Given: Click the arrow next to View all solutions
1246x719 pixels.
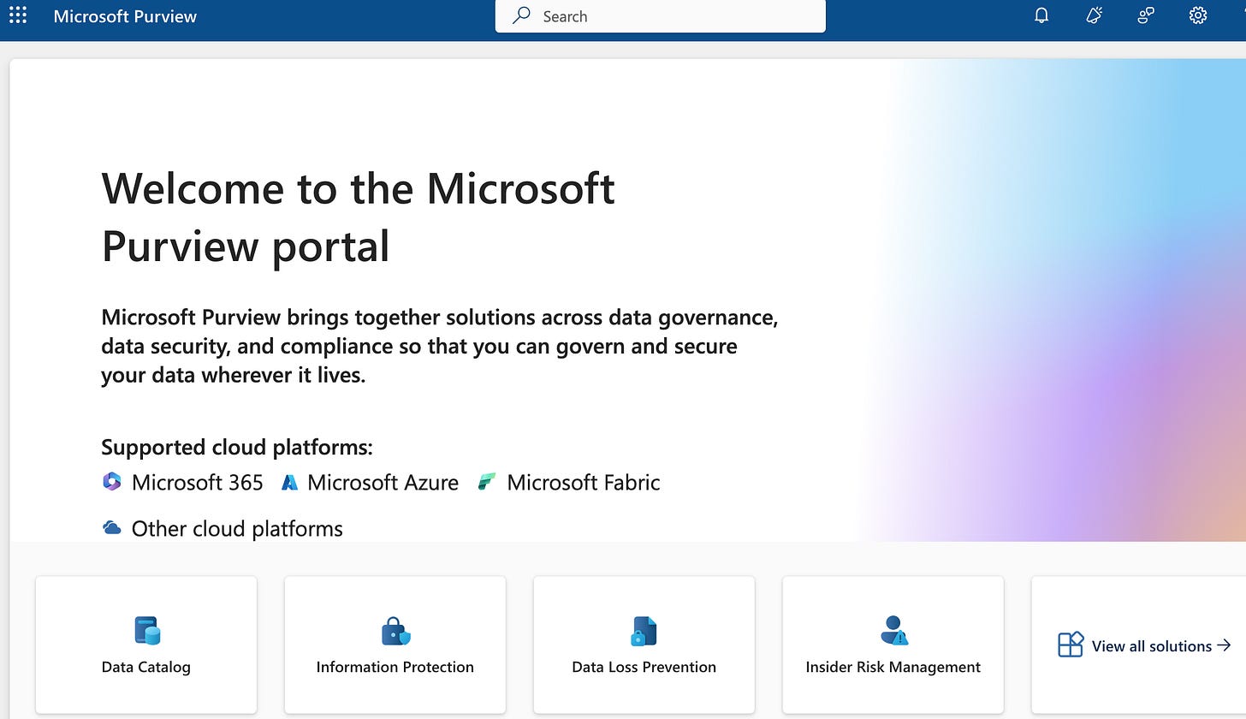Looking at the screenshot, I should coord(1224,645).
